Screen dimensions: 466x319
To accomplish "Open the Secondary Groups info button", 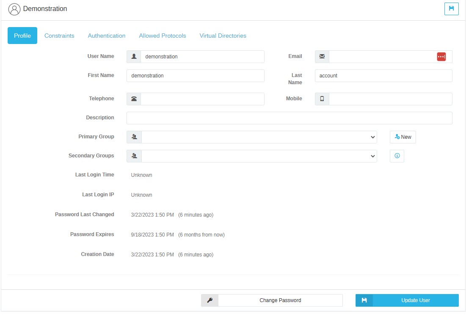I will [397, 156].
